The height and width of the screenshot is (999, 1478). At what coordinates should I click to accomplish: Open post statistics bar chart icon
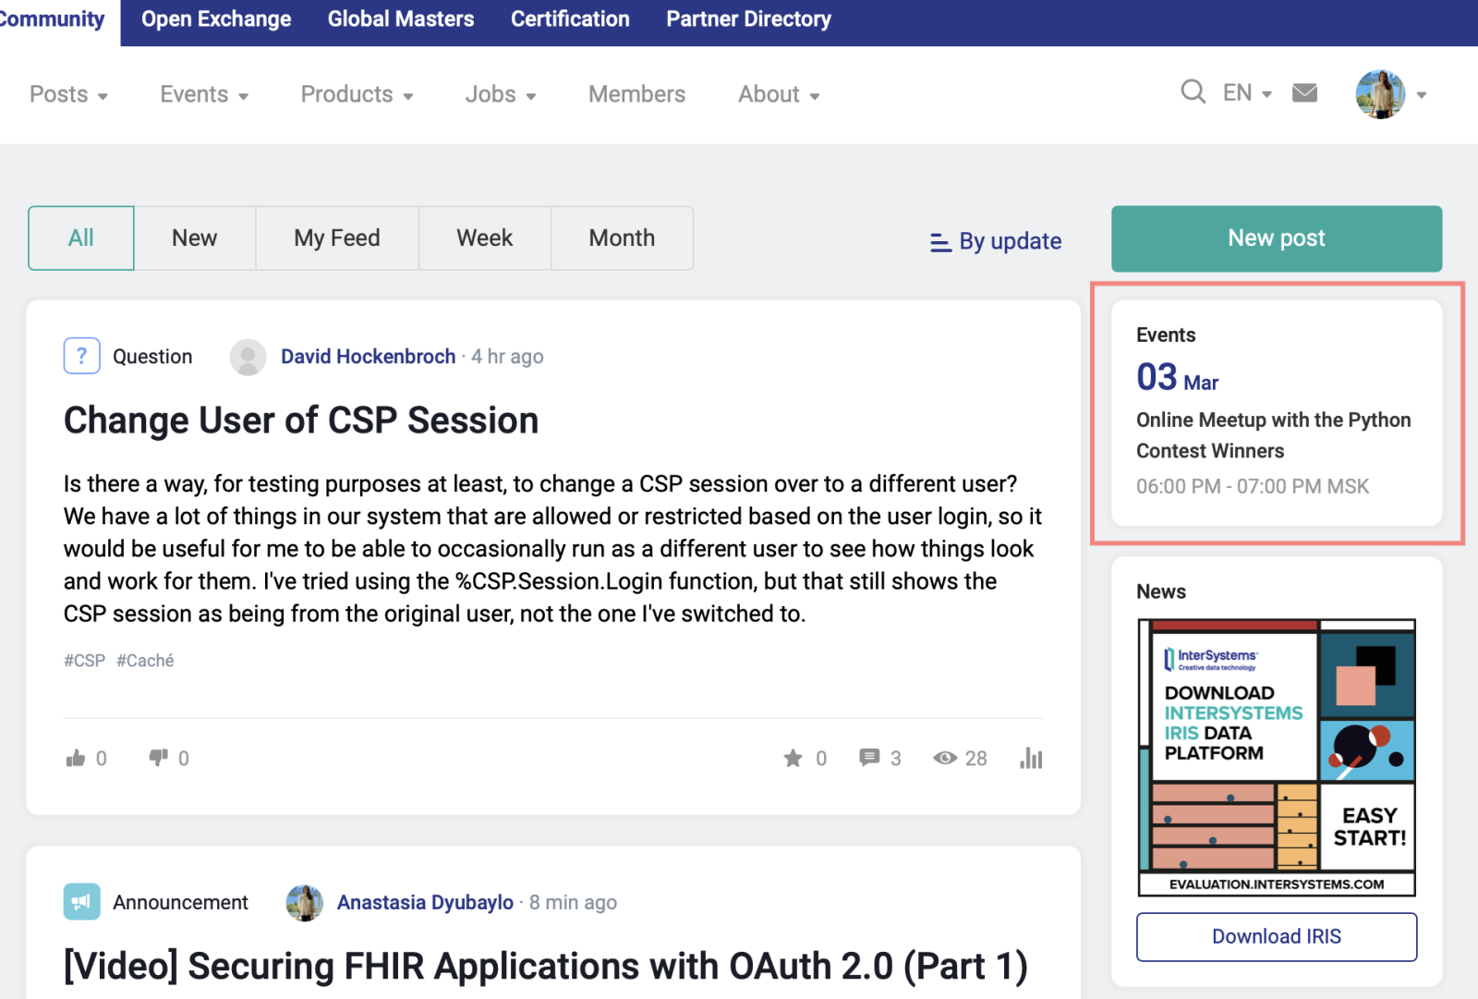point(1031,759)
